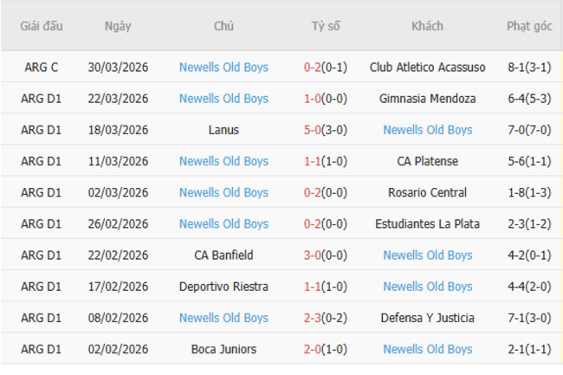Open the Boca Juniors team link
The image size is (563, 375).
coord(223,349)
